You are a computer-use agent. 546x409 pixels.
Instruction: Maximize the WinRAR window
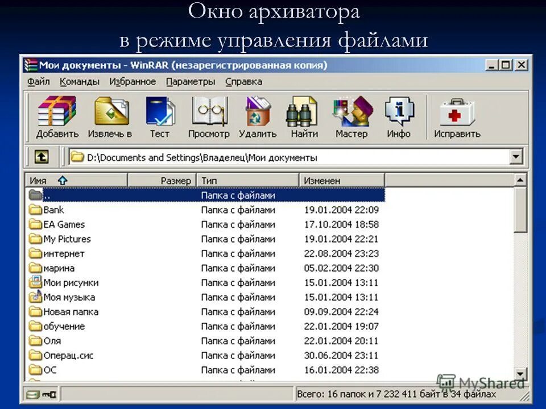(506, 65)
